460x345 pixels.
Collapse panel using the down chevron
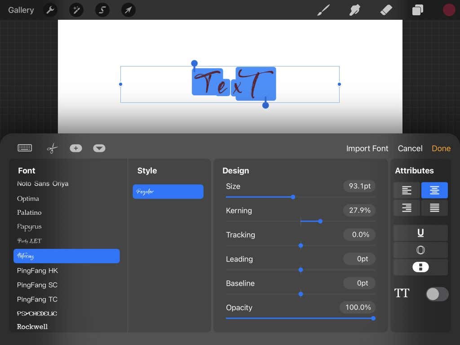(x=99, y=148)
